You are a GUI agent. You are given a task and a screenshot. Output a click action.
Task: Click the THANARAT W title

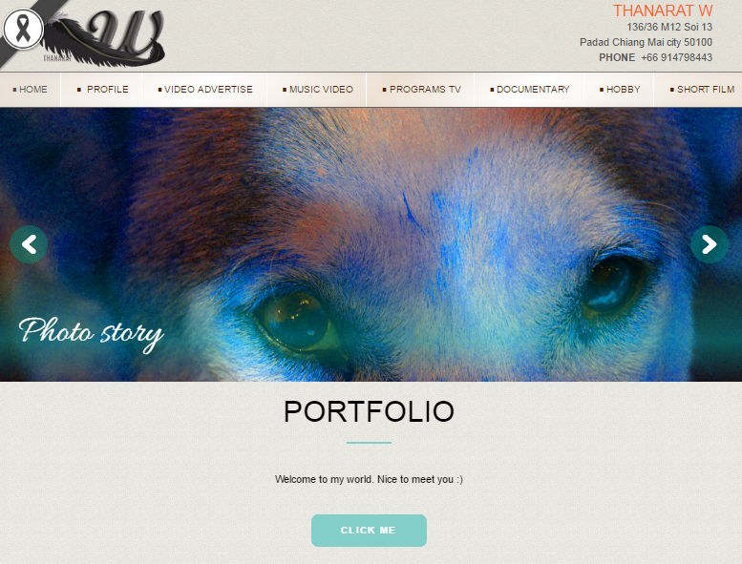(663, 10)
